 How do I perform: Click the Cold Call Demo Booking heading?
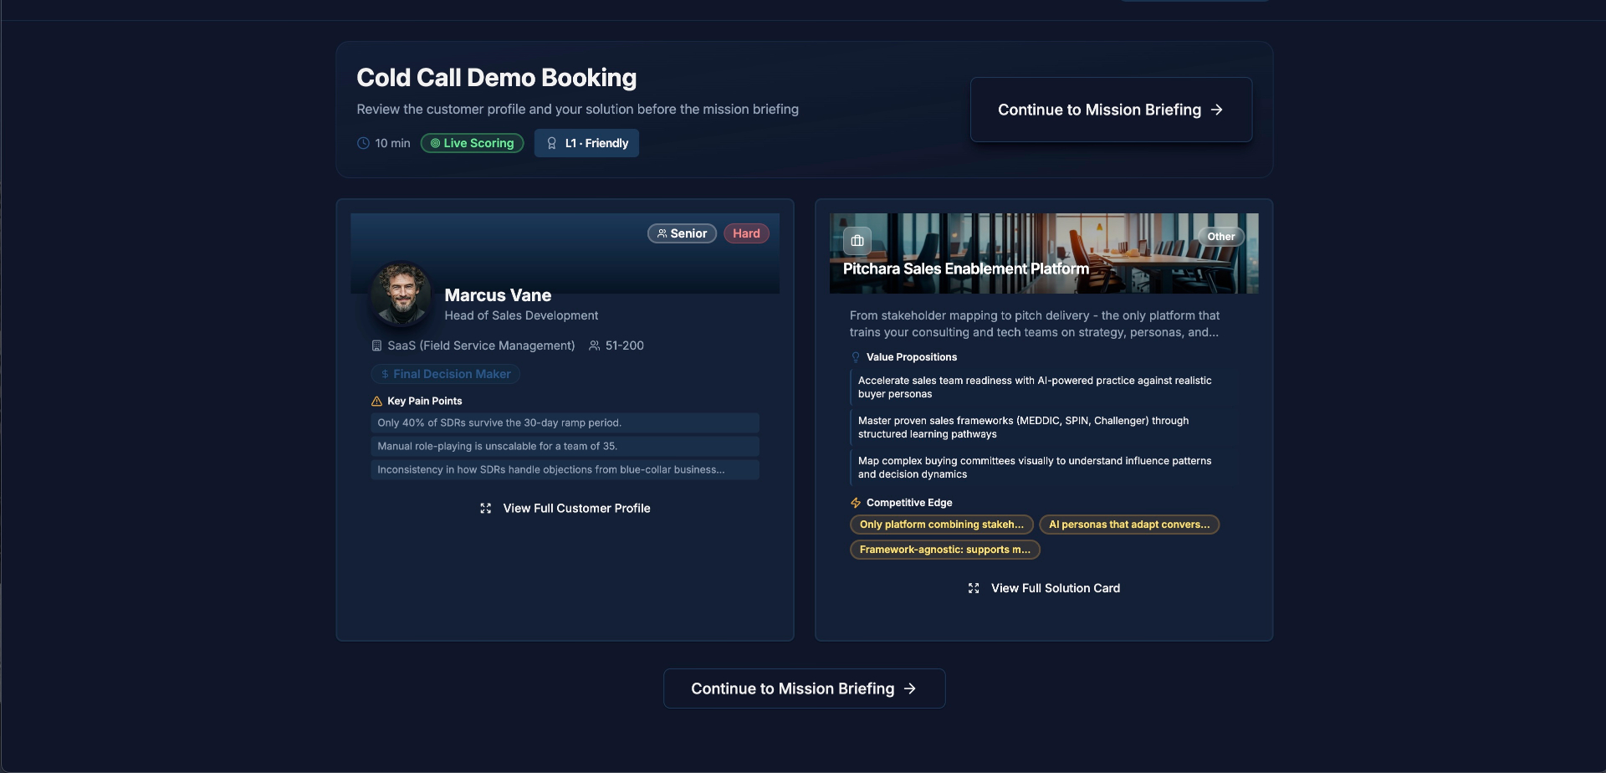[x=496, y=78]
